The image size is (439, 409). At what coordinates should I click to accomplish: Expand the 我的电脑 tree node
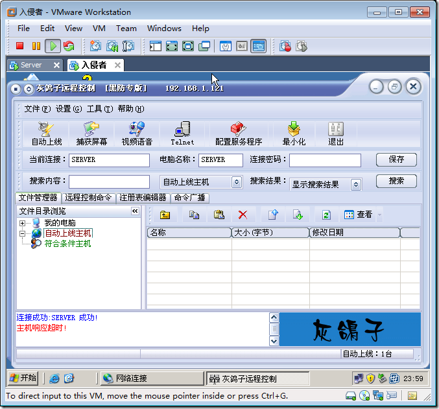22,223
